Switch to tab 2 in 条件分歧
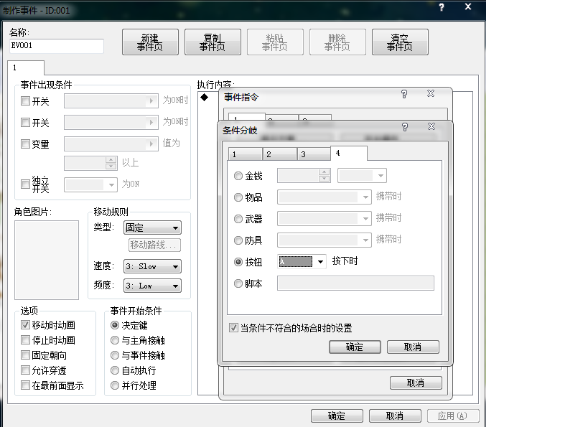 pyautogui.click(x=280, y=154)
